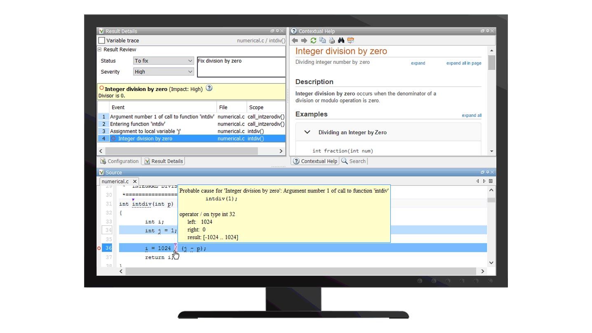Open the report icon in Contextual Help toolbar
Image resolution: width=592 pixels, height=333 pixels.
tap(350, 40)
